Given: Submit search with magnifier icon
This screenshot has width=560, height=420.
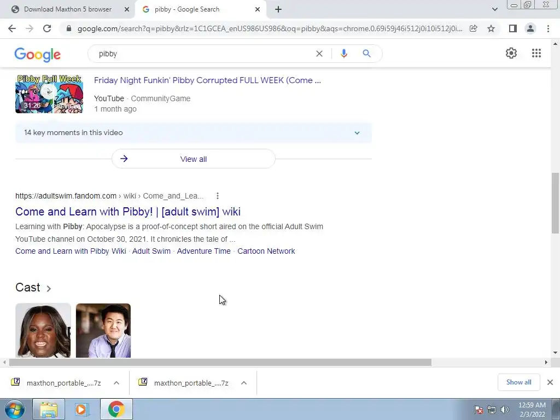Looking at the screenshot, I should pos(366,54).
